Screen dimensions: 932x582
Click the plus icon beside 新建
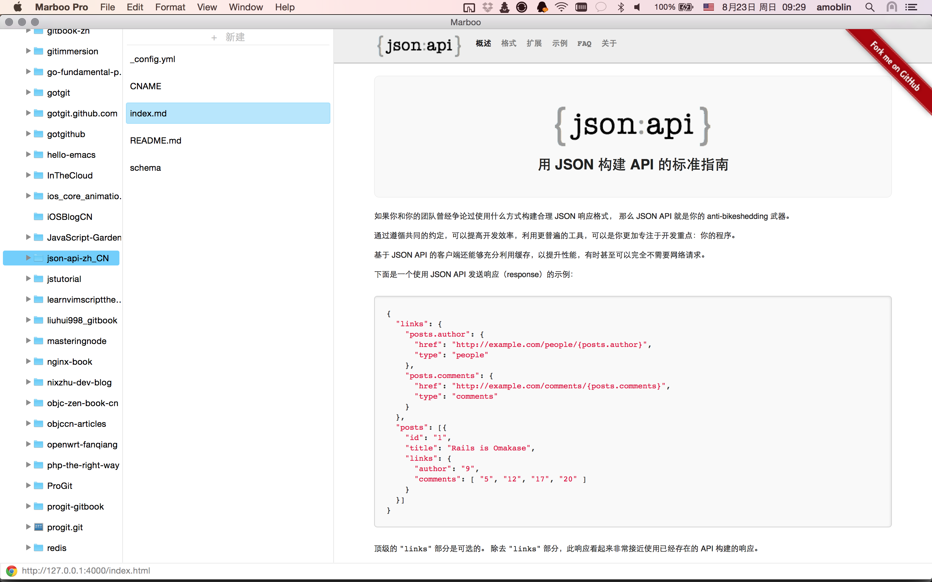[214, 37]
